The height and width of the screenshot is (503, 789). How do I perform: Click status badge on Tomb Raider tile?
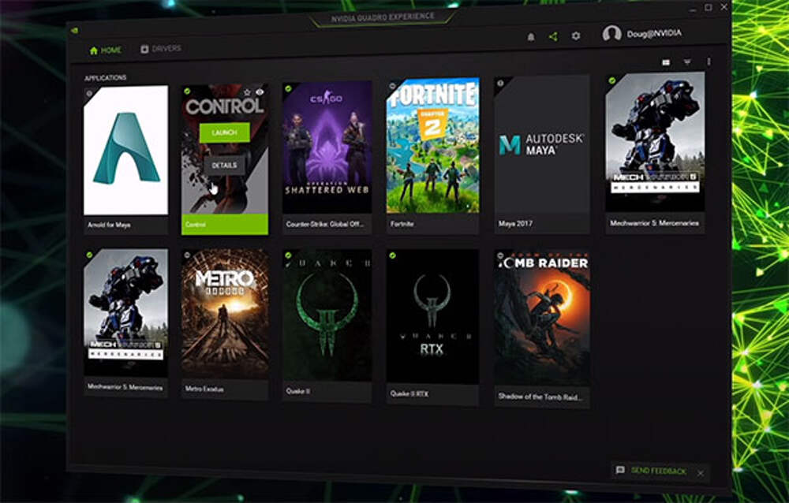[500, 256]
